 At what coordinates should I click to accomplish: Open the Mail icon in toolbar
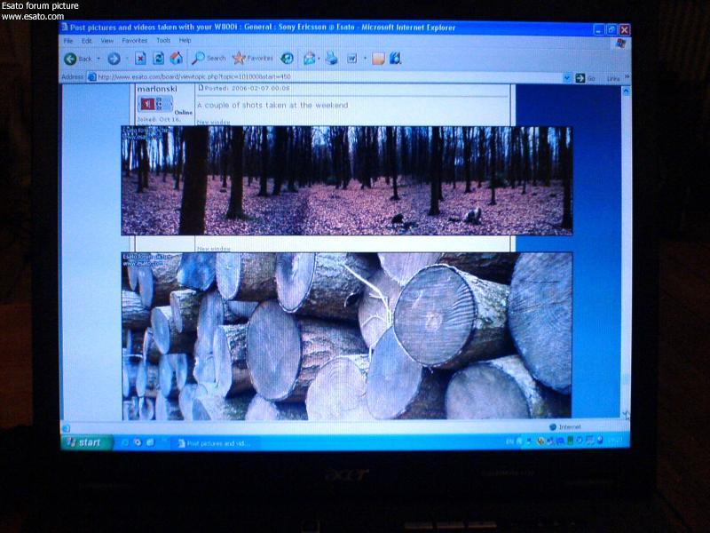[309, 58]
